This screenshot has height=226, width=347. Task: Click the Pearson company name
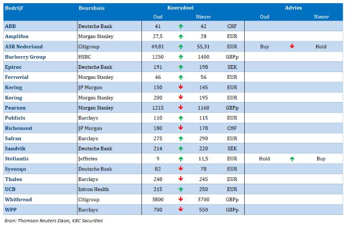pos(15,107)
